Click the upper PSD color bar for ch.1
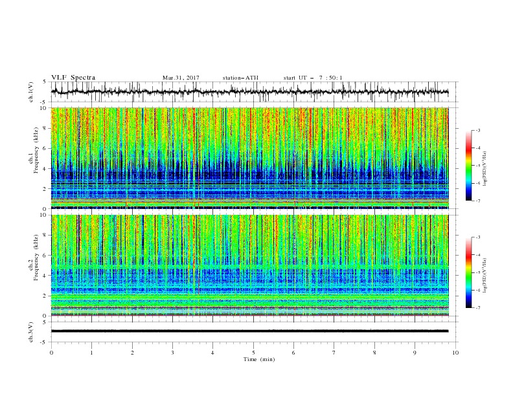The image size is (513, 396). coord(469,166)
